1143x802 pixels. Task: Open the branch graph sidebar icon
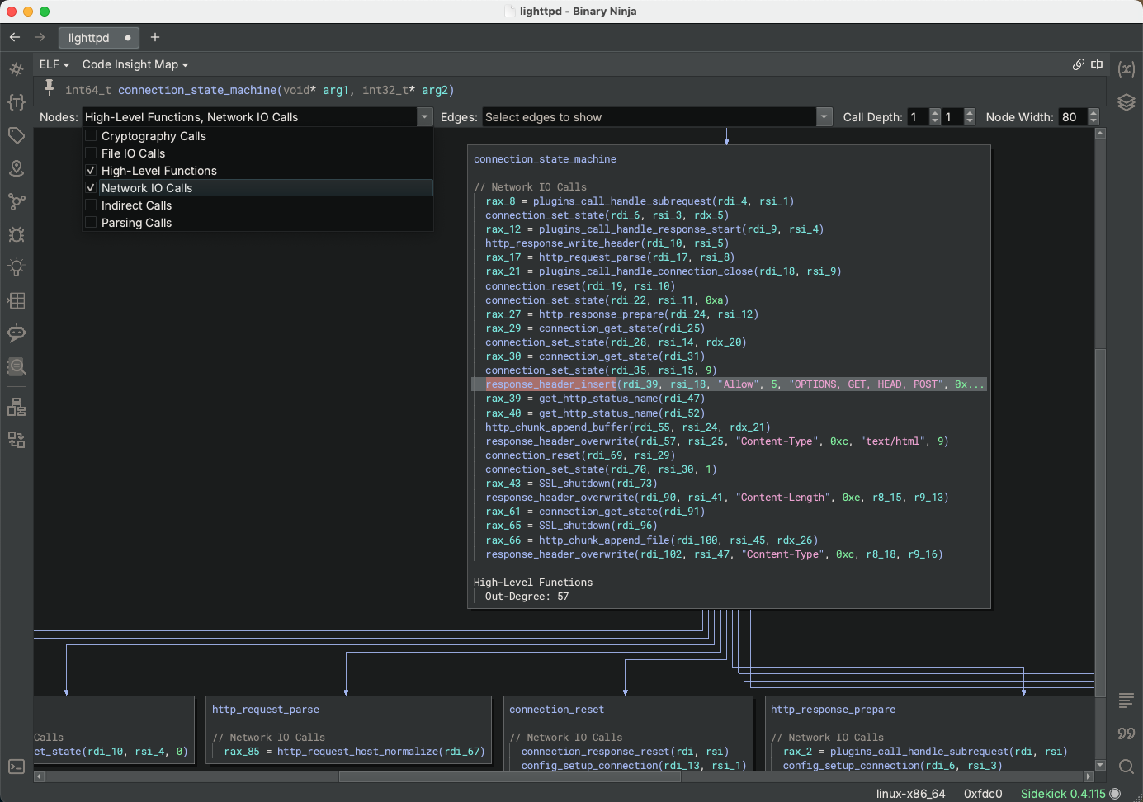(x=16, y=201)
